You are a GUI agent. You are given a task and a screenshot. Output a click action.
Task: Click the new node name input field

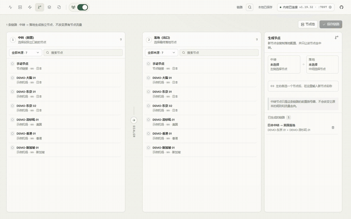tap(303, 86)
